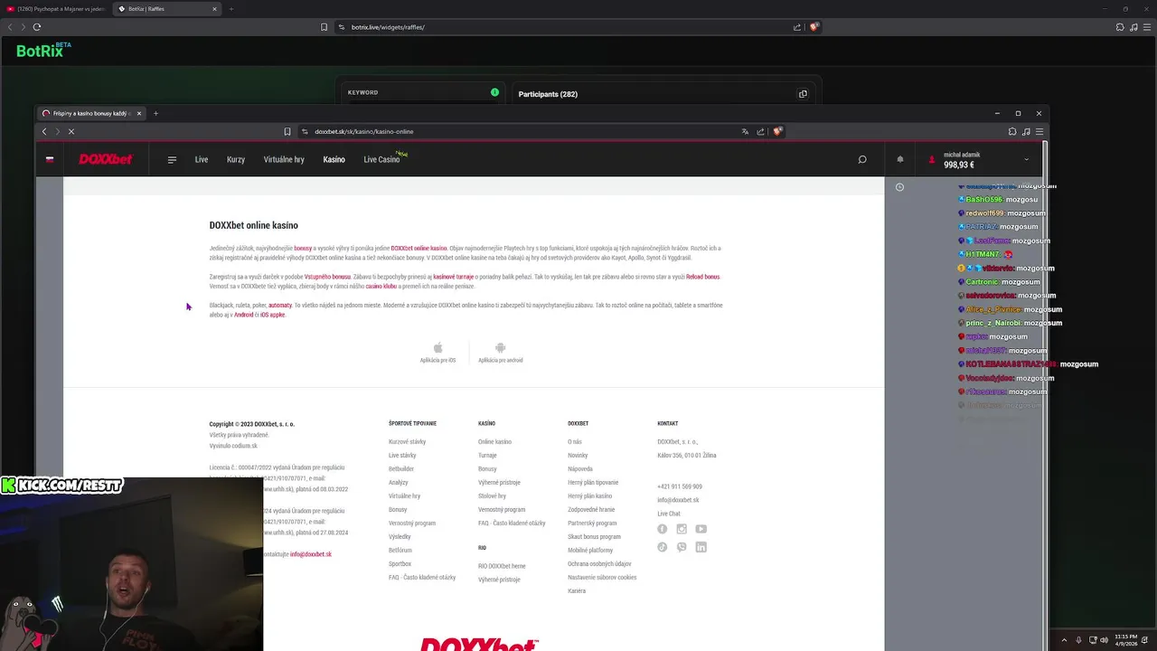Screen dimensions: 1157x651
Task: Open DOXXbet LinkedIn icon in footer
Action: click(x=701, y=547)
